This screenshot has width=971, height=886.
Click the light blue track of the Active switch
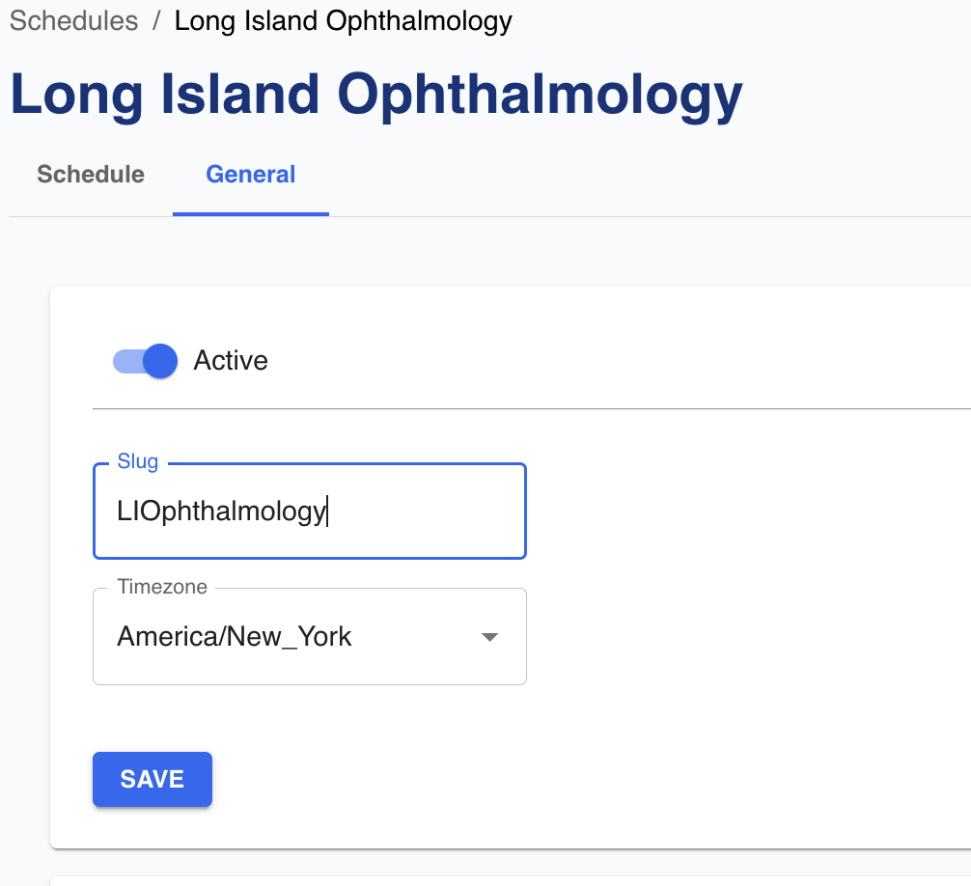pos(125,361)
